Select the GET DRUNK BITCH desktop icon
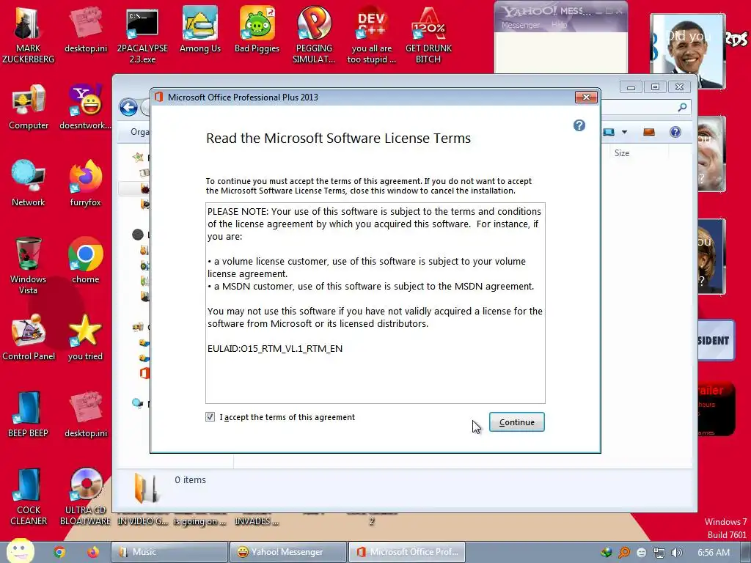This screenshot has width=751, height=563. point(428,34)
